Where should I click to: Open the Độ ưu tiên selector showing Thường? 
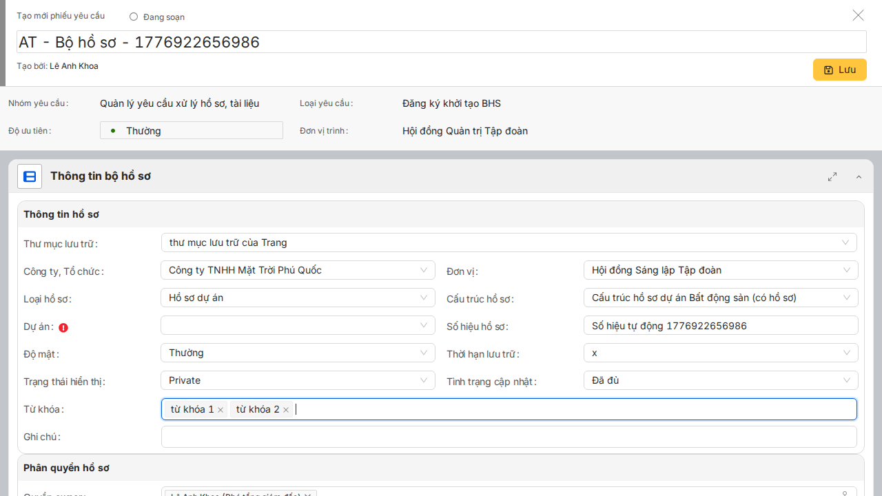point(192,130)
